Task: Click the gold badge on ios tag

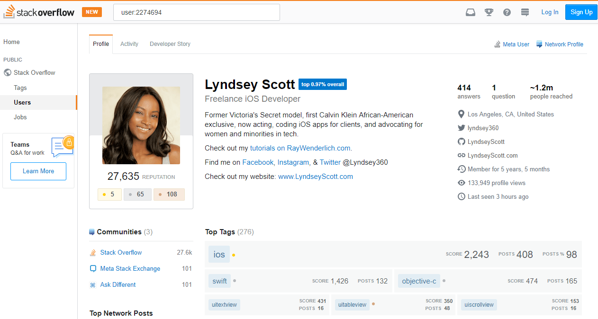Action: pyautogui.click(x=234, y=255)
